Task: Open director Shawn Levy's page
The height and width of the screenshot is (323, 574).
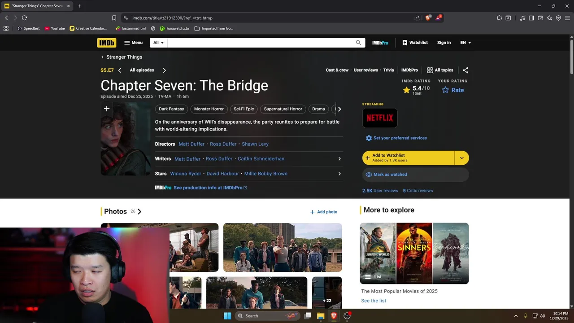Action: 255,144
